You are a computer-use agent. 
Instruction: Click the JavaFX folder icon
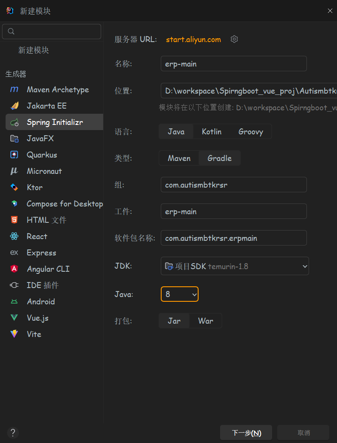(14, 138)
